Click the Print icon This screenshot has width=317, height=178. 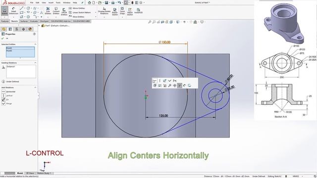click(x=113, y=2)
